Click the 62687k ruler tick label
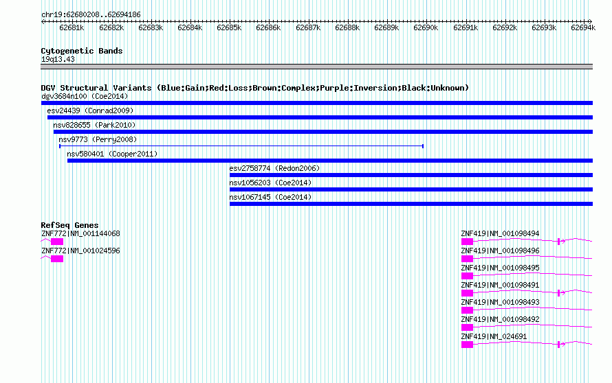 tap(308, 27)
